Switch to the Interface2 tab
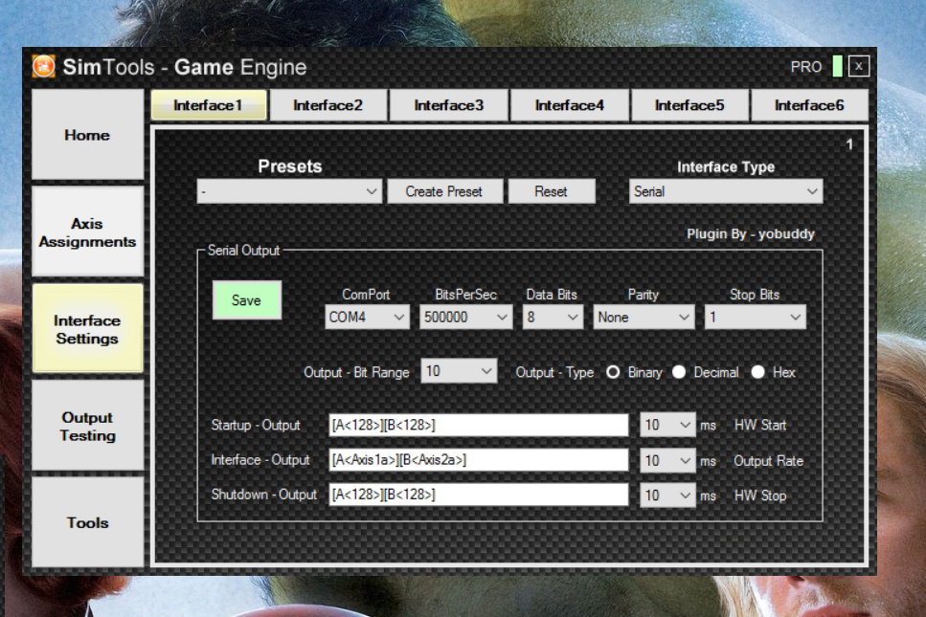Viewport: 926px width, 617px height. [328, 105]
